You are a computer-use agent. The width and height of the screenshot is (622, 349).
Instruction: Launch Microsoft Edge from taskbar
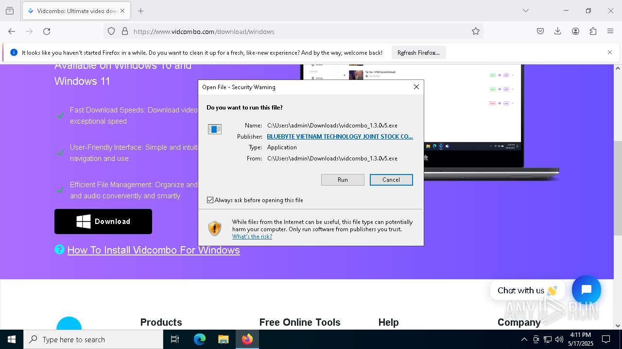200,339
